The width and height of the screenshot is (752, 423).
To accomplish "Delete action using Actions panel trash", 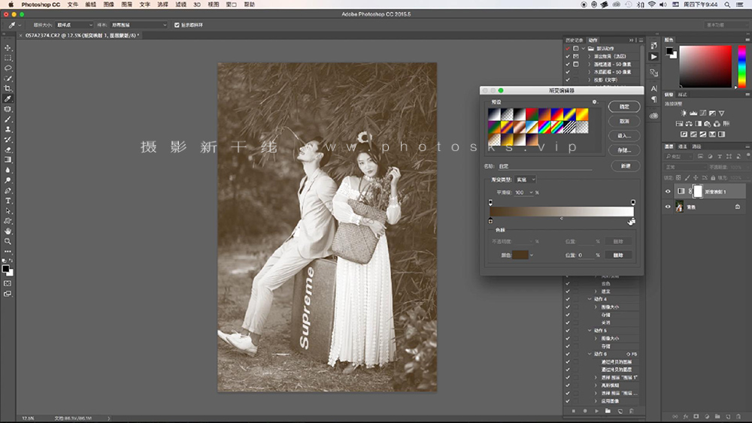I will point(631,411).
